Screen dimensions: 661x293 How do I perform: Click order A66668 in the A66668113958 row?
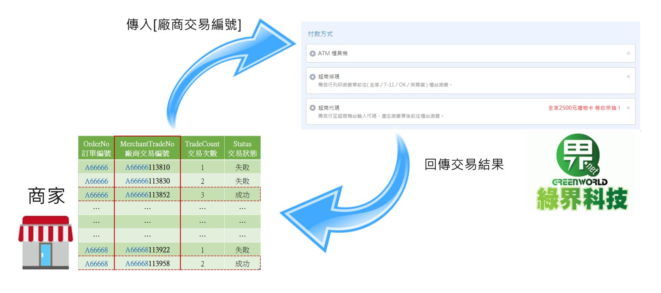click(96, 264)
